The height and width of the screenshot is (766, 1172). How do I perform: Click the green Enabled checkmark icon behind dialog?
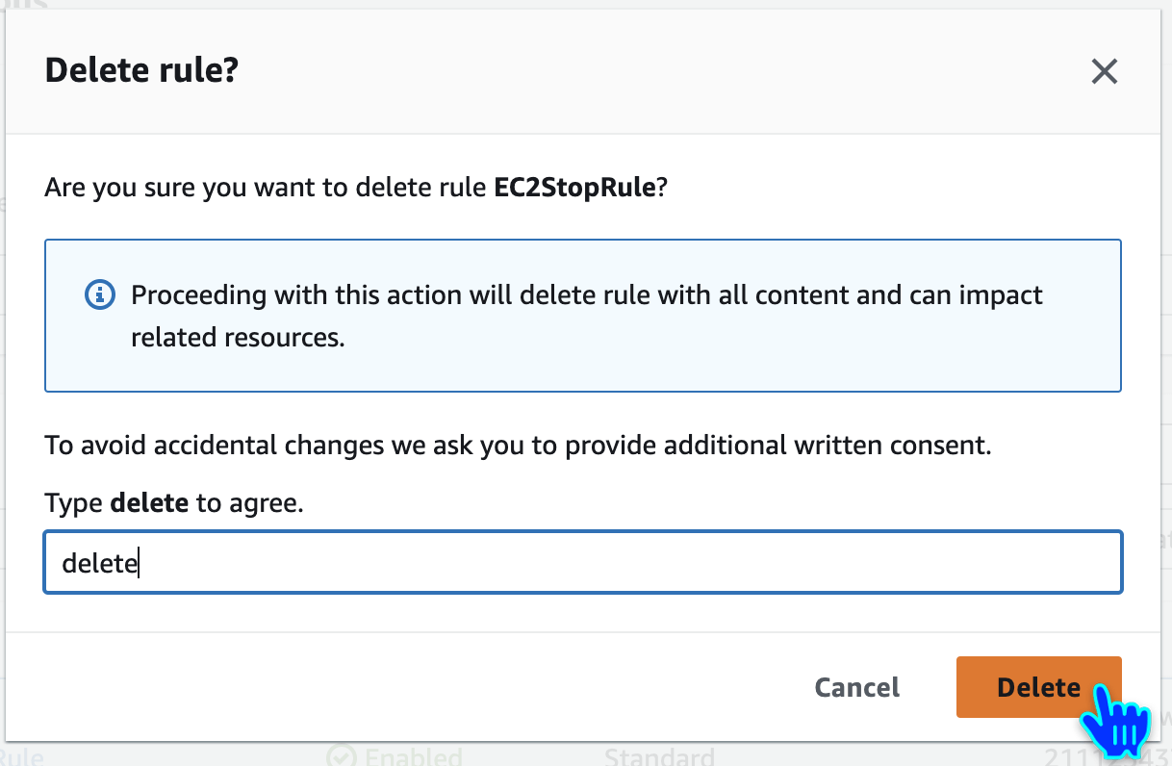click(x=340, y=756)
